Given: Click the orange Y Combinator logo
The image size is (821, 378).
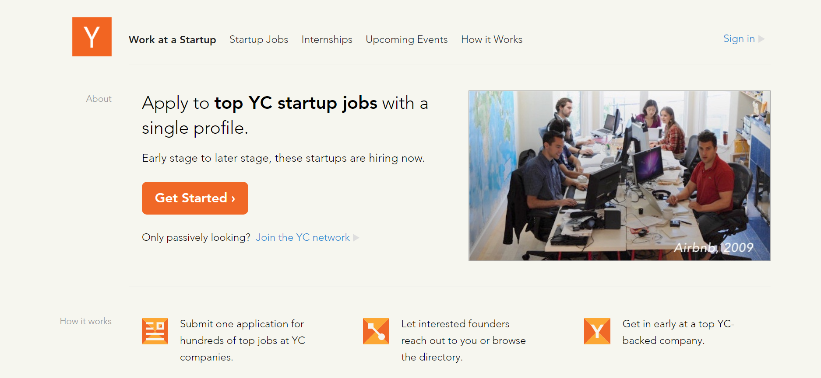Looking at the screenshot, I should pos(92,37).
